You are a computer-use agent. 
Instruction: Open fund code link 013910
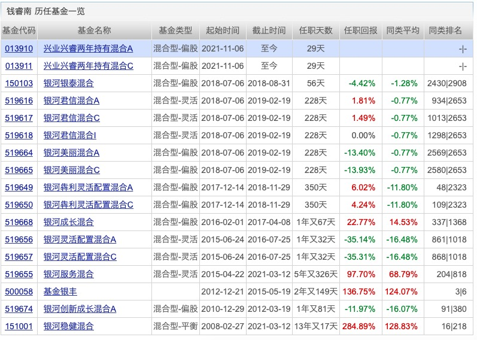[19, 48]
